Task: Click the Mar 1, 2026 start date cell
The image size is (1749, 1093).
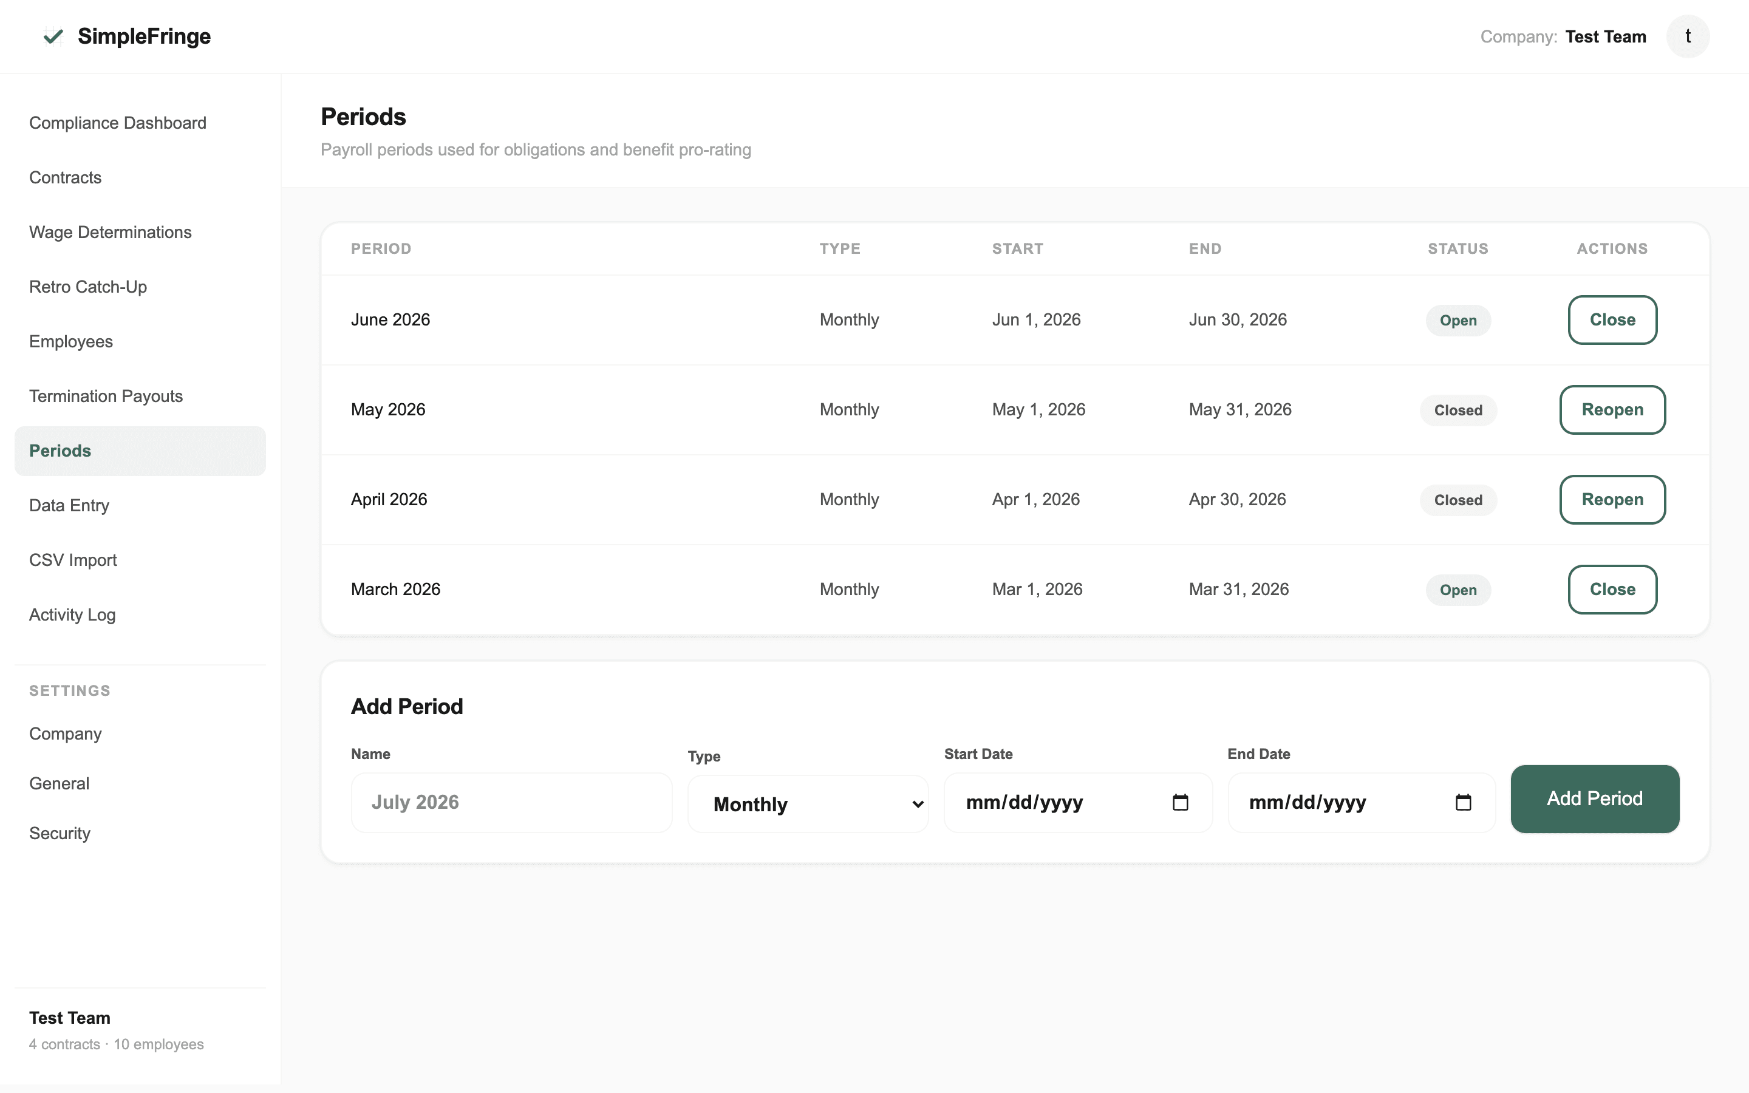Action: 1037,589
